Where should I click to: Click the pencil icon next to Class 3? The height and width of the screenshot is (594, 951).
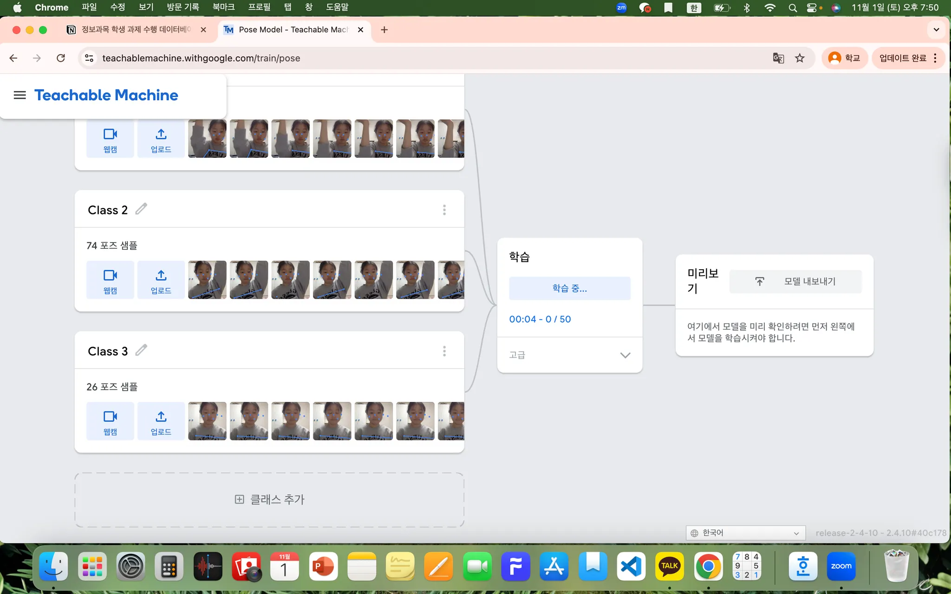coord(141,350)
